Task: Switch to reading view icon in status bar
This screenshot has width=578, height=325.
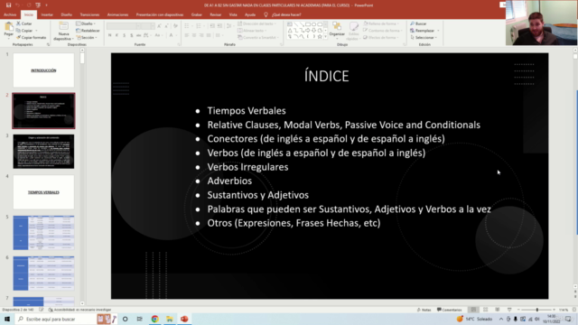Action: click(498, 310)
